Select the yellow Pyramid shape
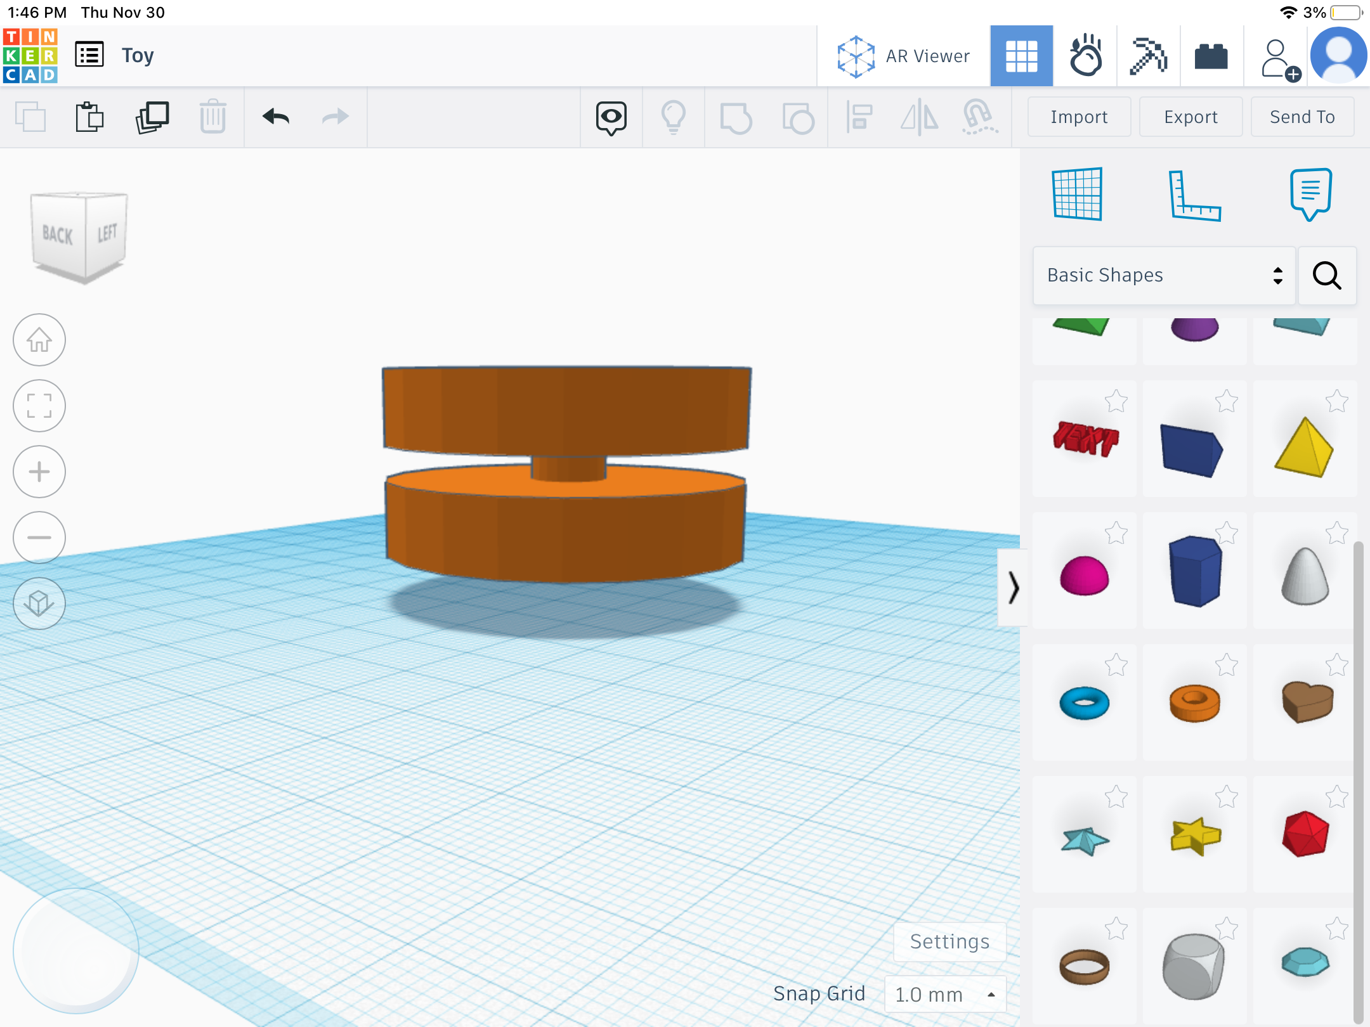The image size is (1370, 1027). (1305, 439)
